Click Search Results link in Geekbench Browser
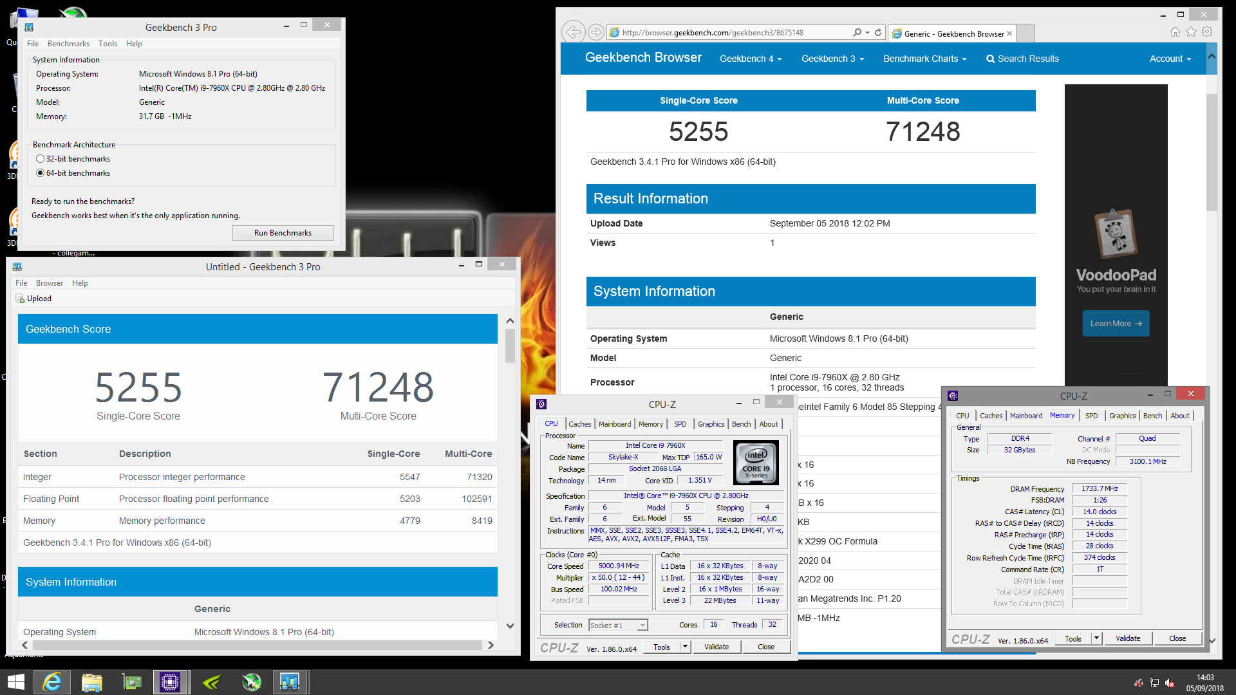 coord(1022,59)
